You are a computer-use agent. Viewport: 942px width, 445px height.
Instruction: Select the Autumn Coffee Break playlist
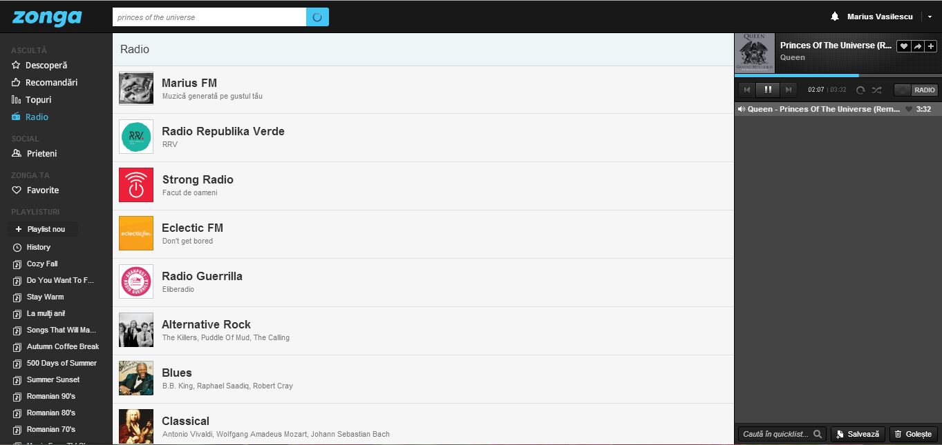pyautogui.click(x=56, y=346)
